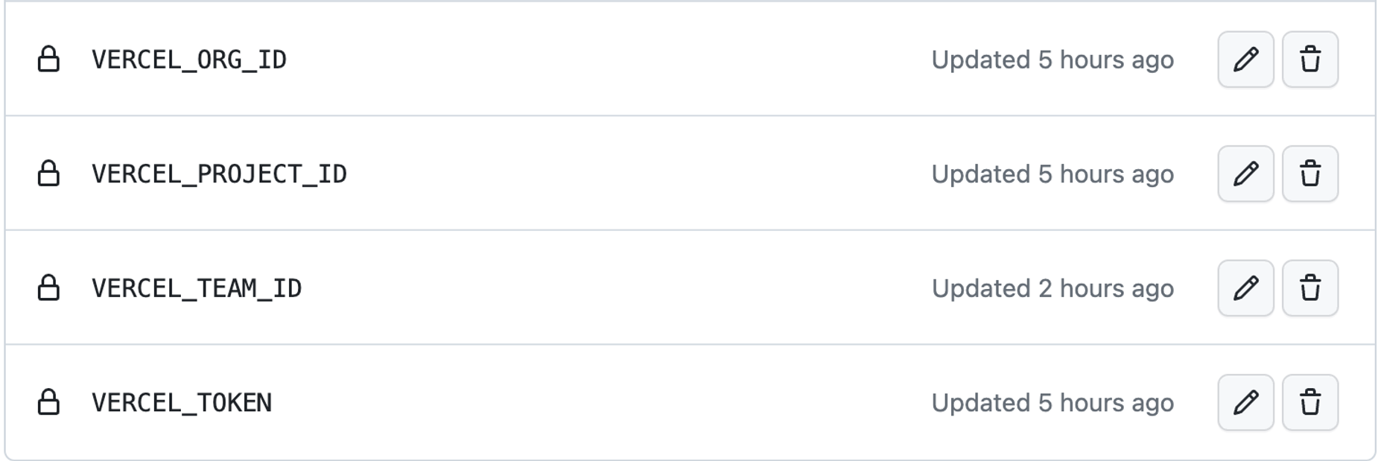Delete the VERCEL_PROJECT_ID secret
The height and width of the screenshot is (461, 1378).
(x=1310, y=174)
